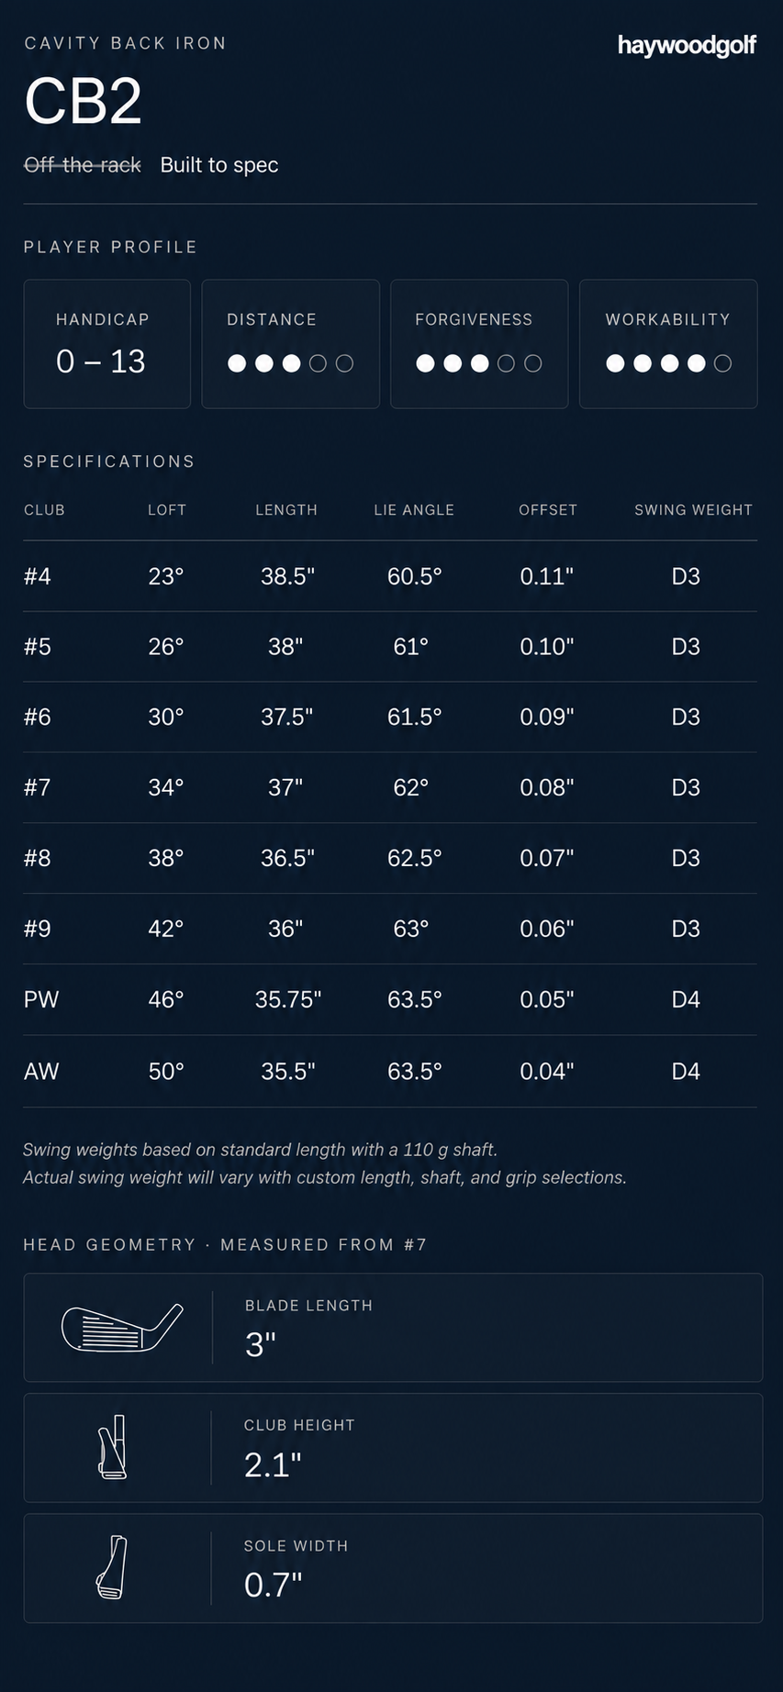Click the Loft column header
The height and width of the screenshot is (1692, 783).
pos(167,510)
